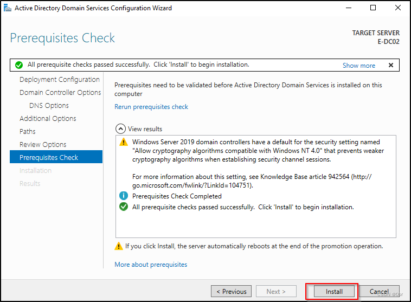Open DNS Options step
411x302 pixels.
49,105
